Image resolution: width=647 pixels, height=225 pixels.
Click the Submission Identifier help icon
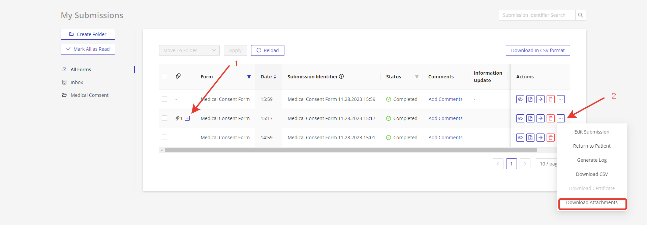coord(341,76)
